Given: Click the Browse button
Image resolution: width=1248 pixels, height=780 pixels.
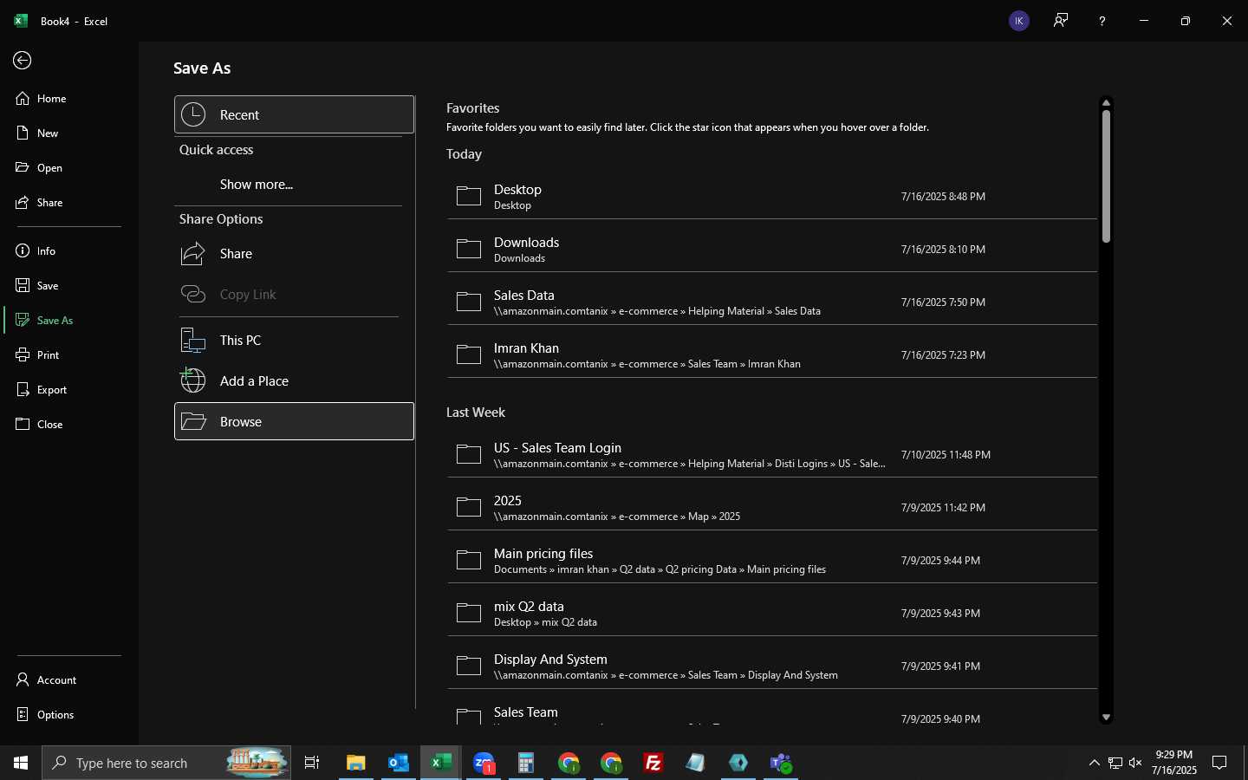Looking at the screenshot, I should pos(295,421).
